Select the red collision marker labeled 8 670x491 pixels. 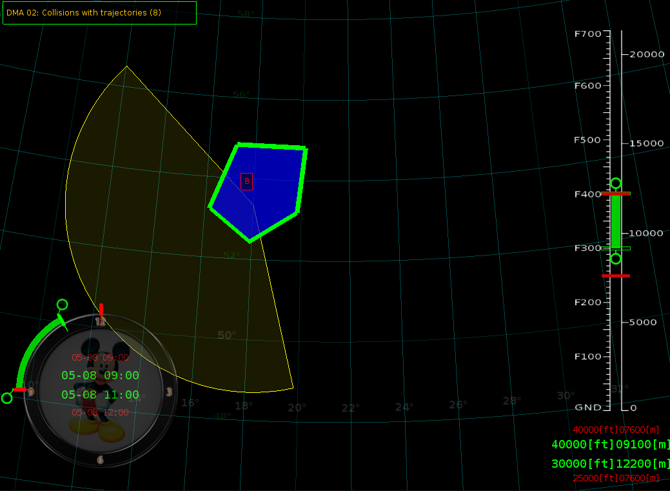(x=246, y=181)
